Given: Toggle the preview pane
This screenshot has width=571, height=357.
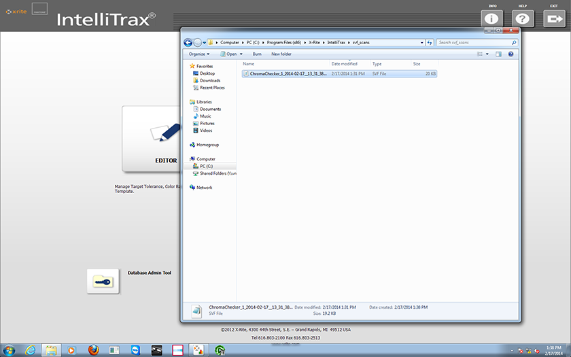Looking at the screenshot, I should (x=498, y=54).
